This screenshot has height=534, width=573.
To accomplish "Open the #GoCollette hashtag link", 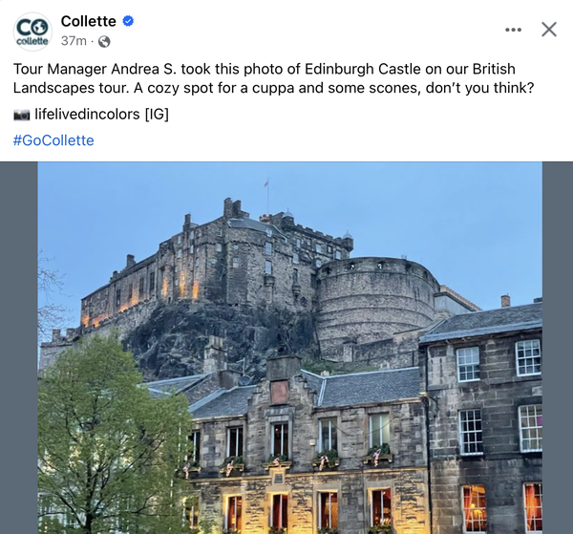I will [x=53, y=140].
